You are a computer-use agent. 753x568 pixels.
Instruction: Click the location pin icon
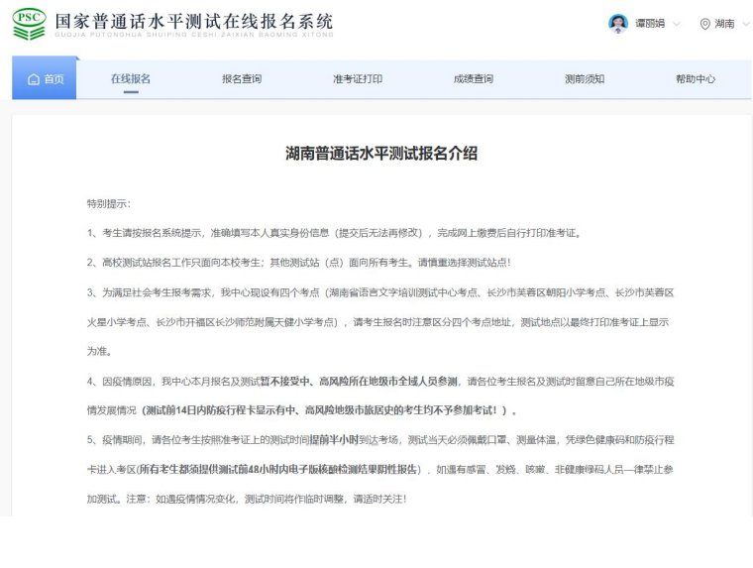click(704, 24)
